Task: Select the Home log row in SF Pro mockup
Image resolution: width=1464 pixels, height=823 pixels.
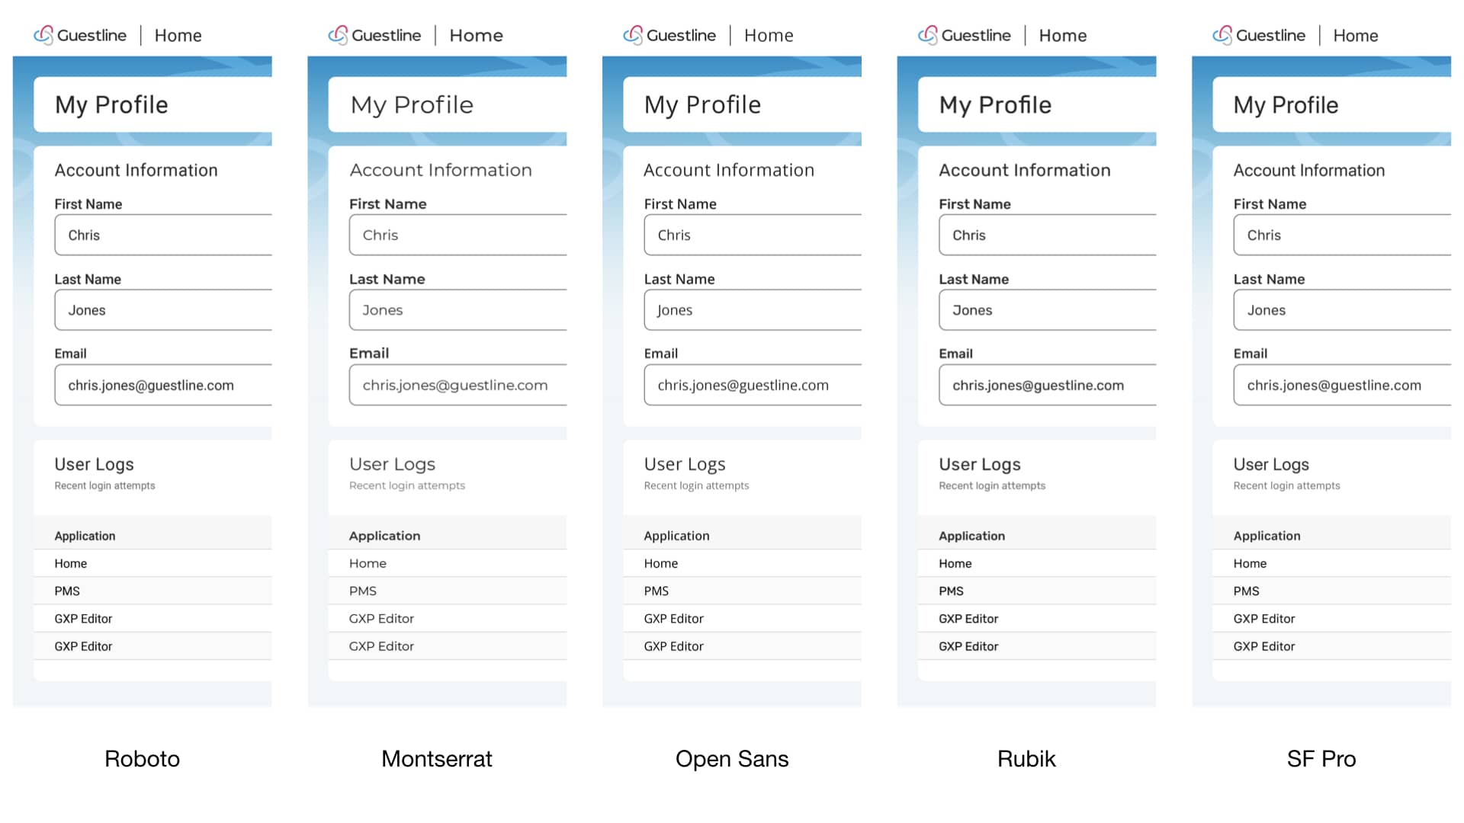Action: click(1332, 563)
